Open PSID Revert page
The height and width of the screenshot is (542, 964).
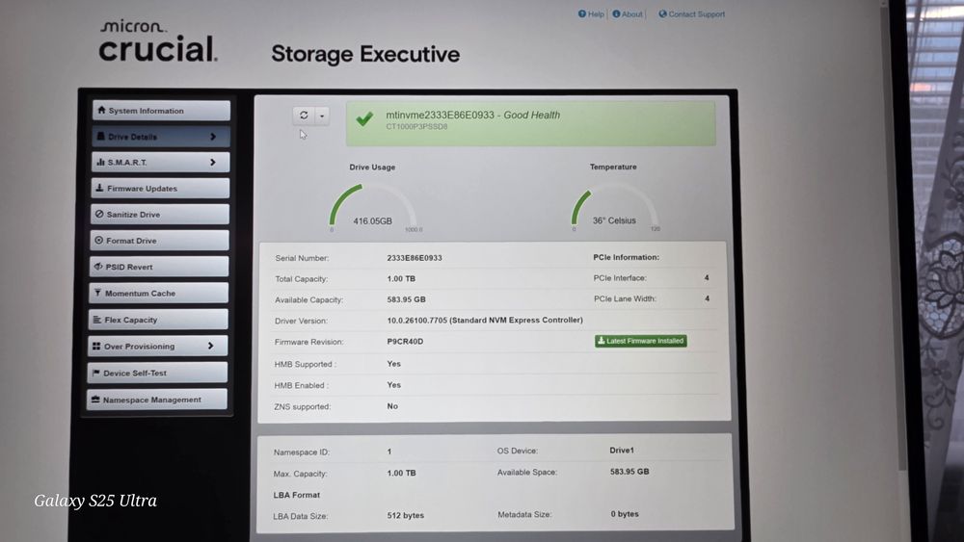159,267
